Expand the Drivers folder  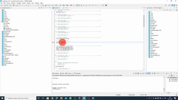click(3, 27)
